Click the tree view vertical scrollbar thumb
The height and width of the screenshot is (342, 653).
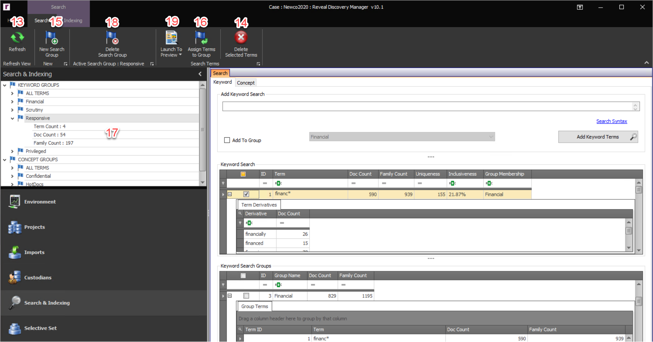click(202, 130)
